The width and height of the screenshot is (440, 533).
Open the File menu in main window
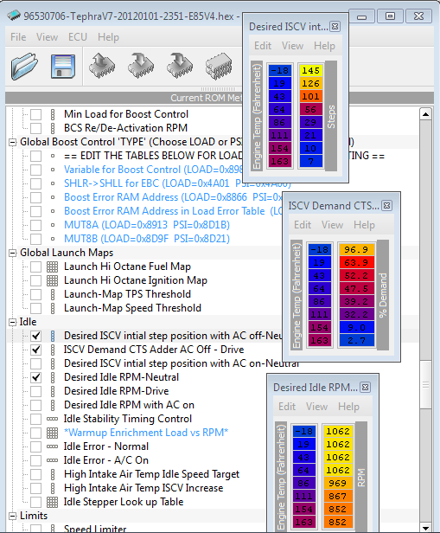(18, 36)
